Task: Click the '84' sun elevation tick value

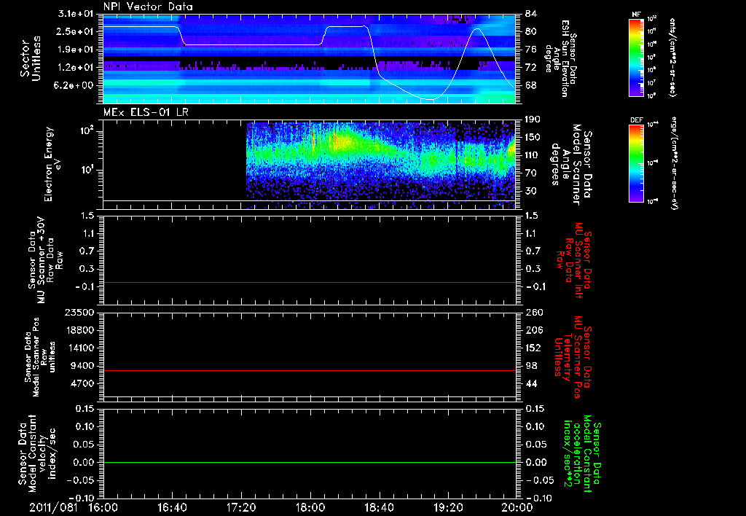Action: 530,13
